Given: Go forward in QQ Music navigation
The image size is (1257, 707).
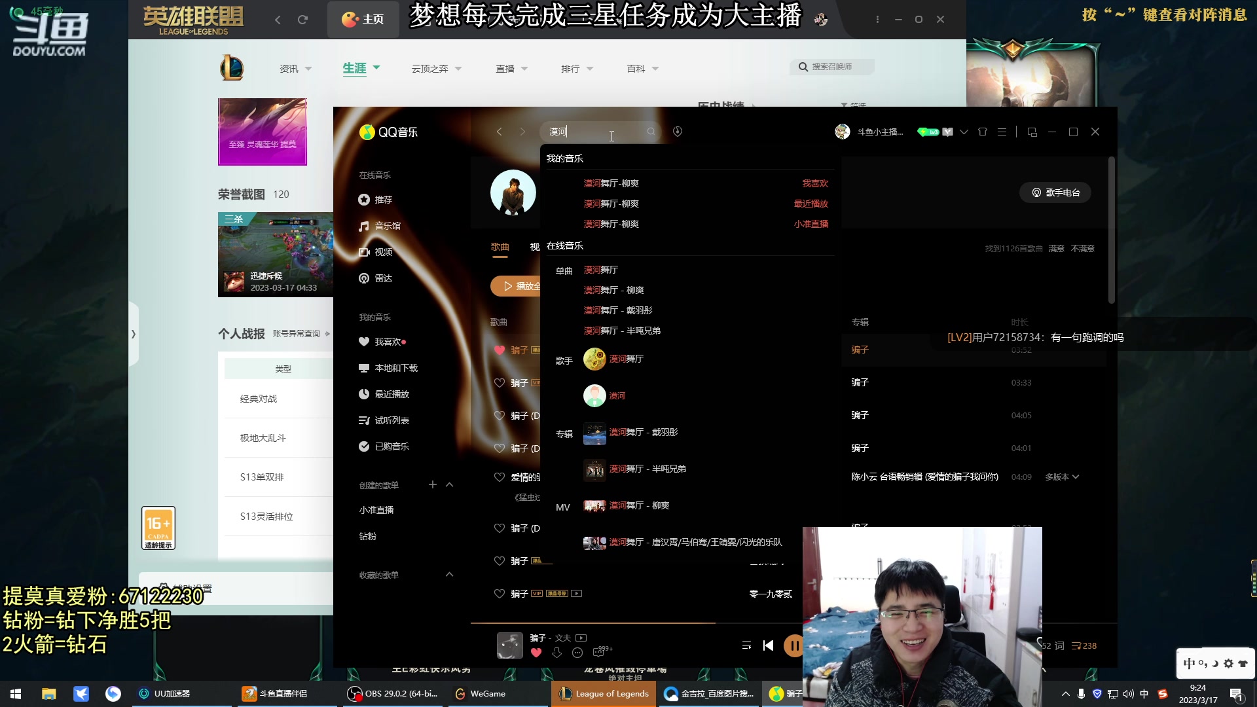Looking at the screenshot, I should coord(522,132).
